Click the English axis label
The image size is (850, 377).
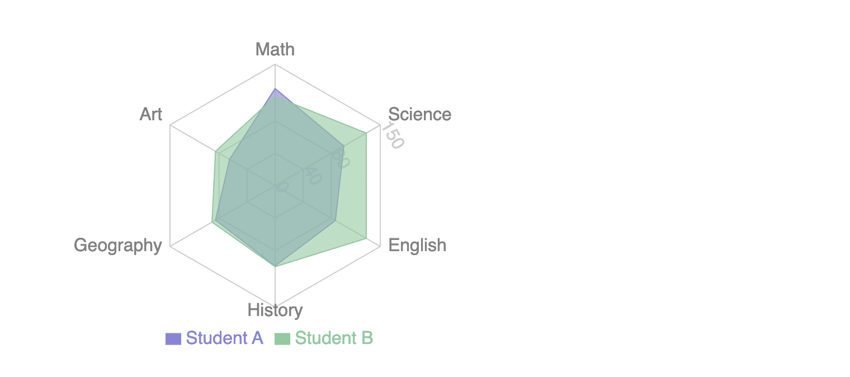point(417,245)
